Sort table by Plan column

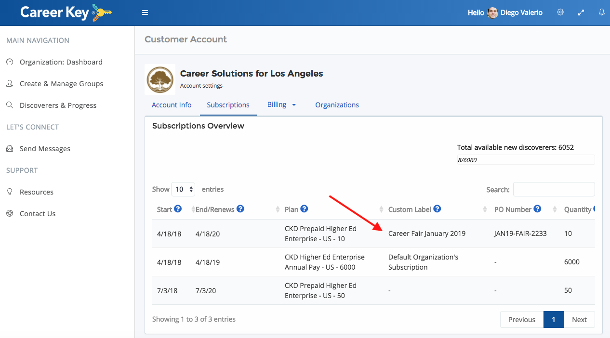[x=292, y=209]
